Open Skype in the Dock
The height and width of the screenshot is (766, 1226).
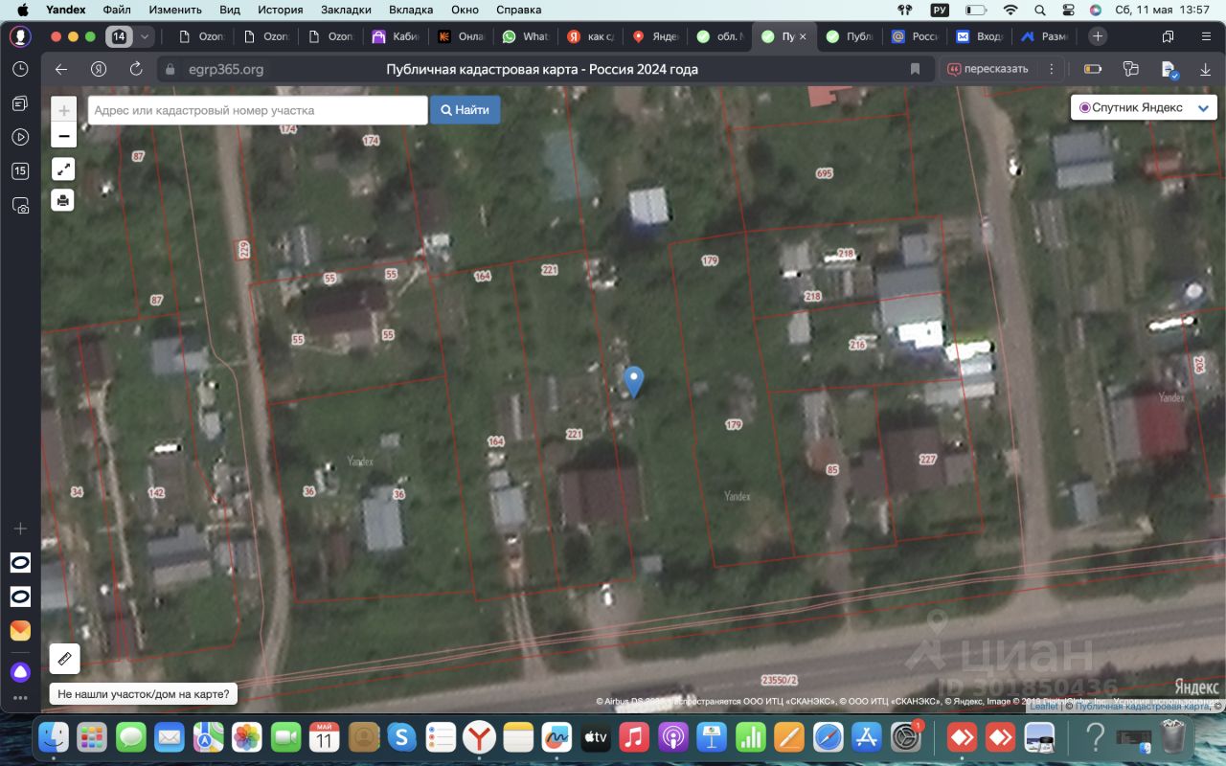click(x=401, y=737)
